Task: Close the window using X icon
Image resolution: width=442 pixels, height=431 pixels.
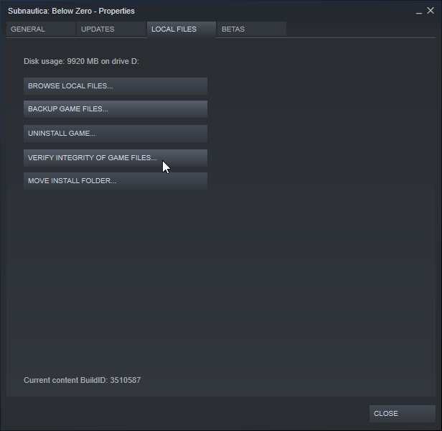Action: point(431,11)
